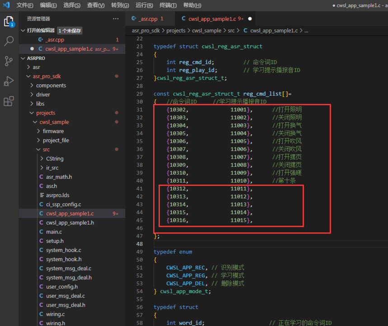Click C file icon beside main.c
Viewport: 388px width, 326px height.
click(41, 232)
